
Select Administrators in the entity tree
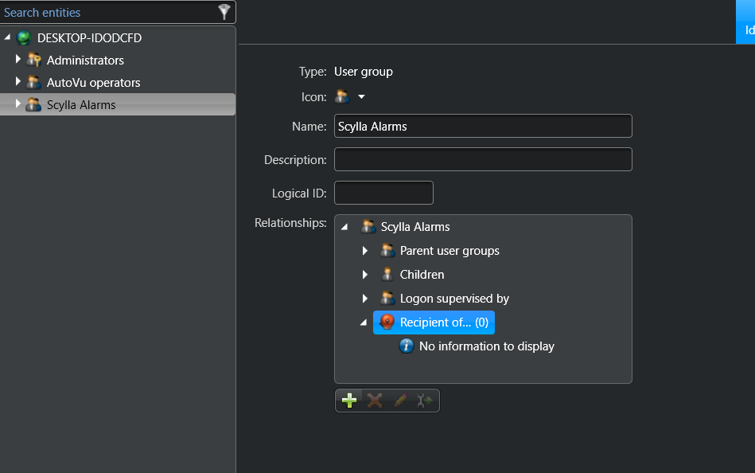(85, 61)
